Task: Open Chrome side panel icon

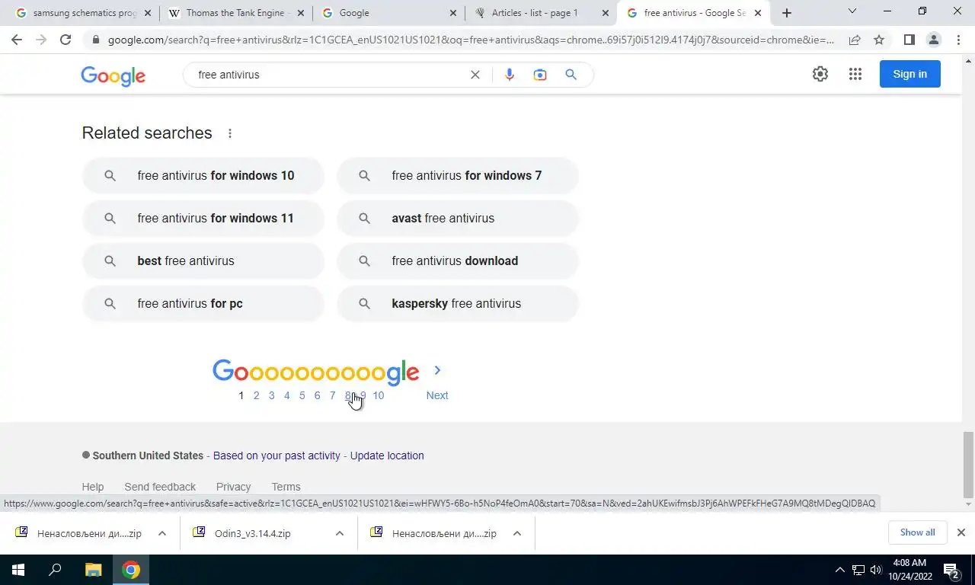Action: [909, 40]
